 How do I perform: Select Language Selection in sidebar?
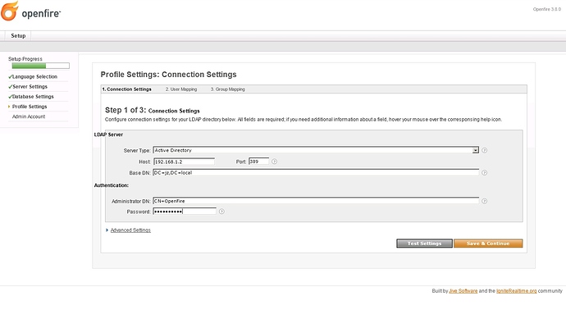pos(34,77)
